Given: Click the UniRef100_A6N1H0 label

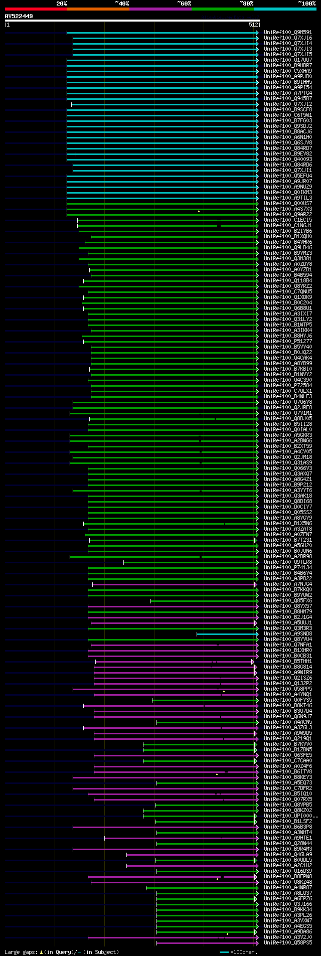Looking at the screenshot, I should (288, 137).
